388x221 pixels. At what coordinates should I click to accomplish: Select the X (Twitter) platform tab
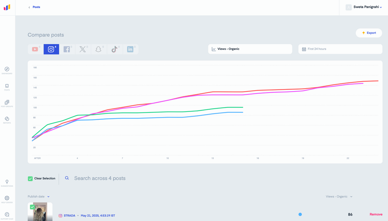83,49
